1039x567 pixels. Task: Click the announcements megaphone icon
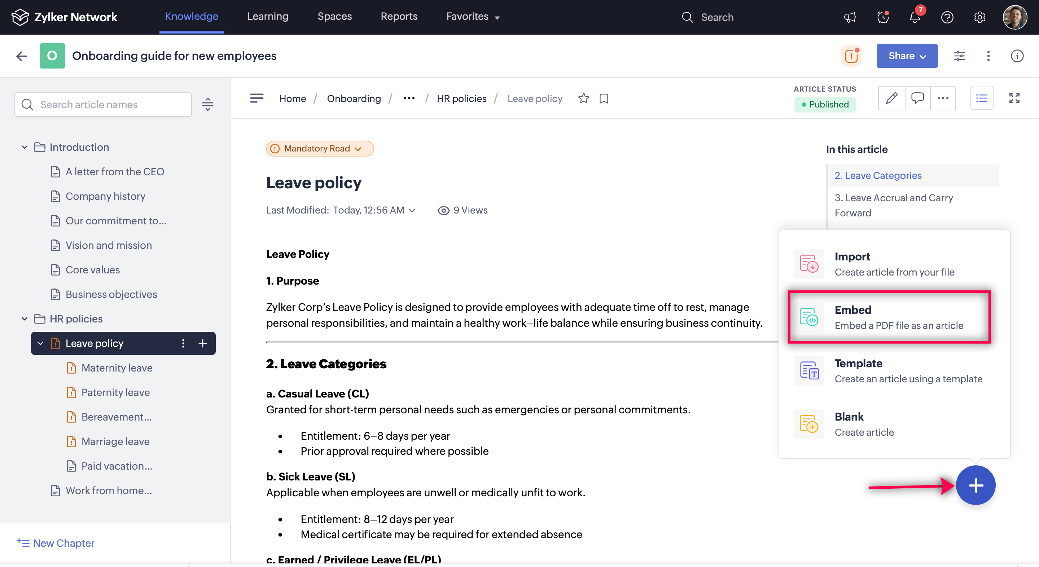click(850, 17)
